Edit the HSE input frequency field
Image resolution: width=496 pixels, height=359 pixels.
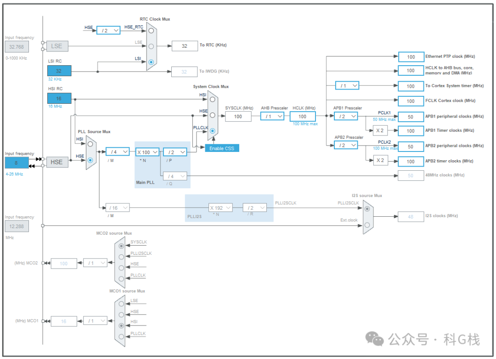coord(16,163)
